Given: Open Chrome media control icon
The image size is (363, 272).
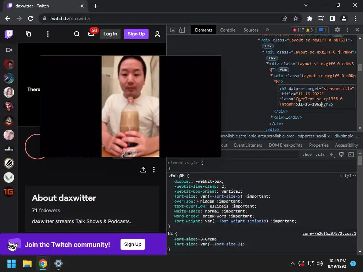Looking at the screenshot, I should (321, 18).
